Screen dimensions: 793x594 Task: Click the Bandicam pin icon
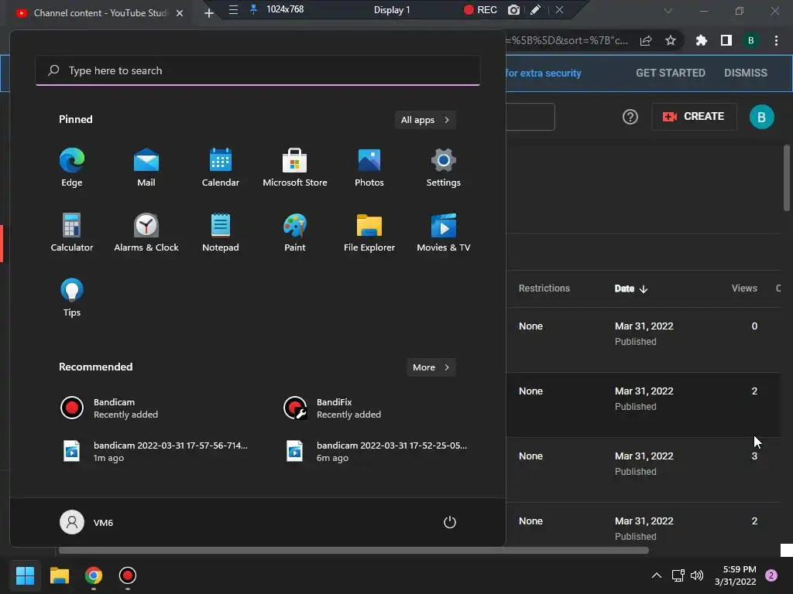[254, 9]
